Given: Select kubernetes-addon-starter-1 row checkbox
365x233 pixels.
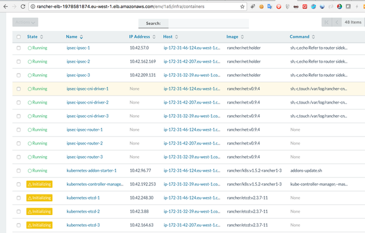Looking at the screenshot, I should (19, 171).
